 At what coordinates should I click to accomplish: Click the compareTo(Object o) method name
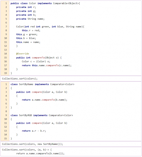pos(38,58)
